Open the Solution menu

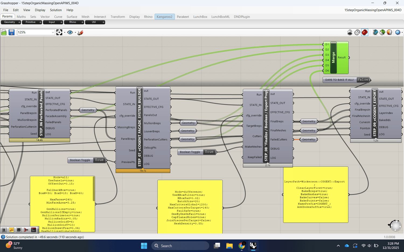56,10
